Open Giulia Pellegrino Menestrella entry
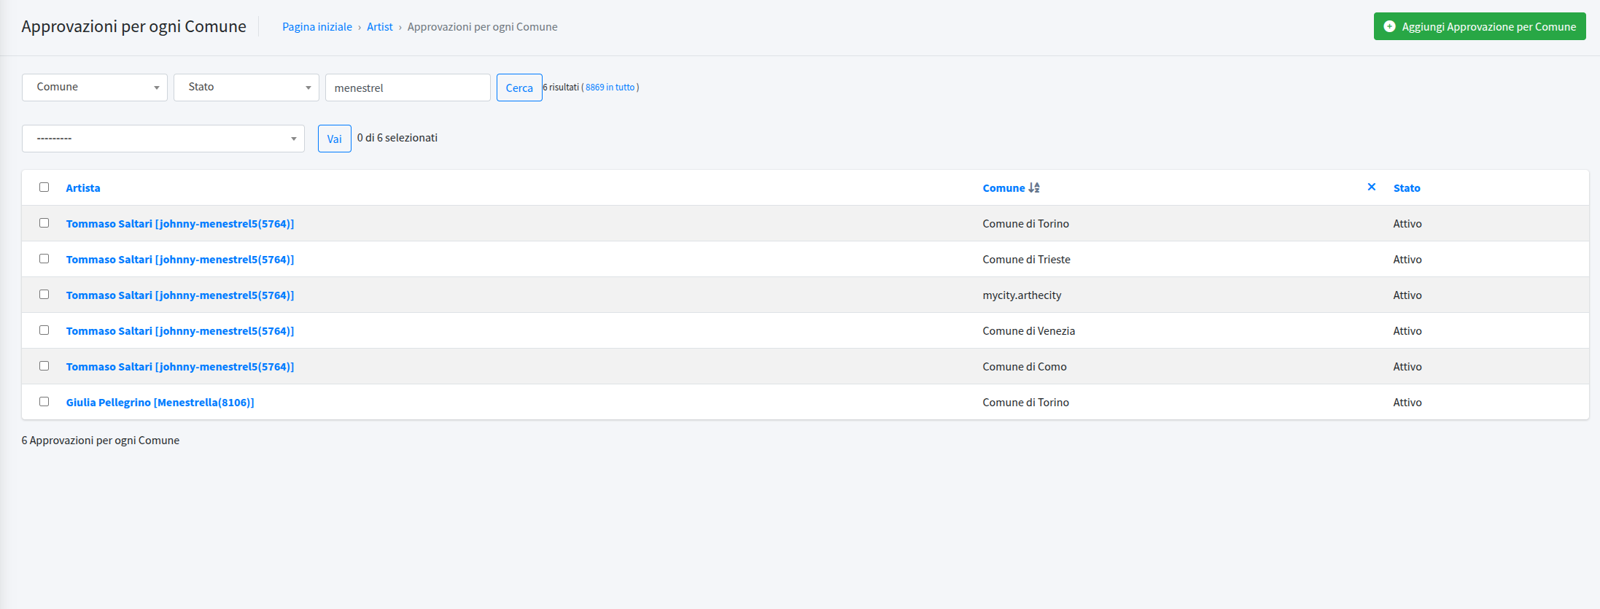 pyautogui.click(x=160, y=403)
